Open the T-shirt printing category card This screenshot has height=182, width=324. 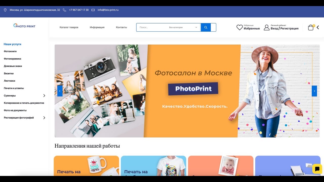153,166
